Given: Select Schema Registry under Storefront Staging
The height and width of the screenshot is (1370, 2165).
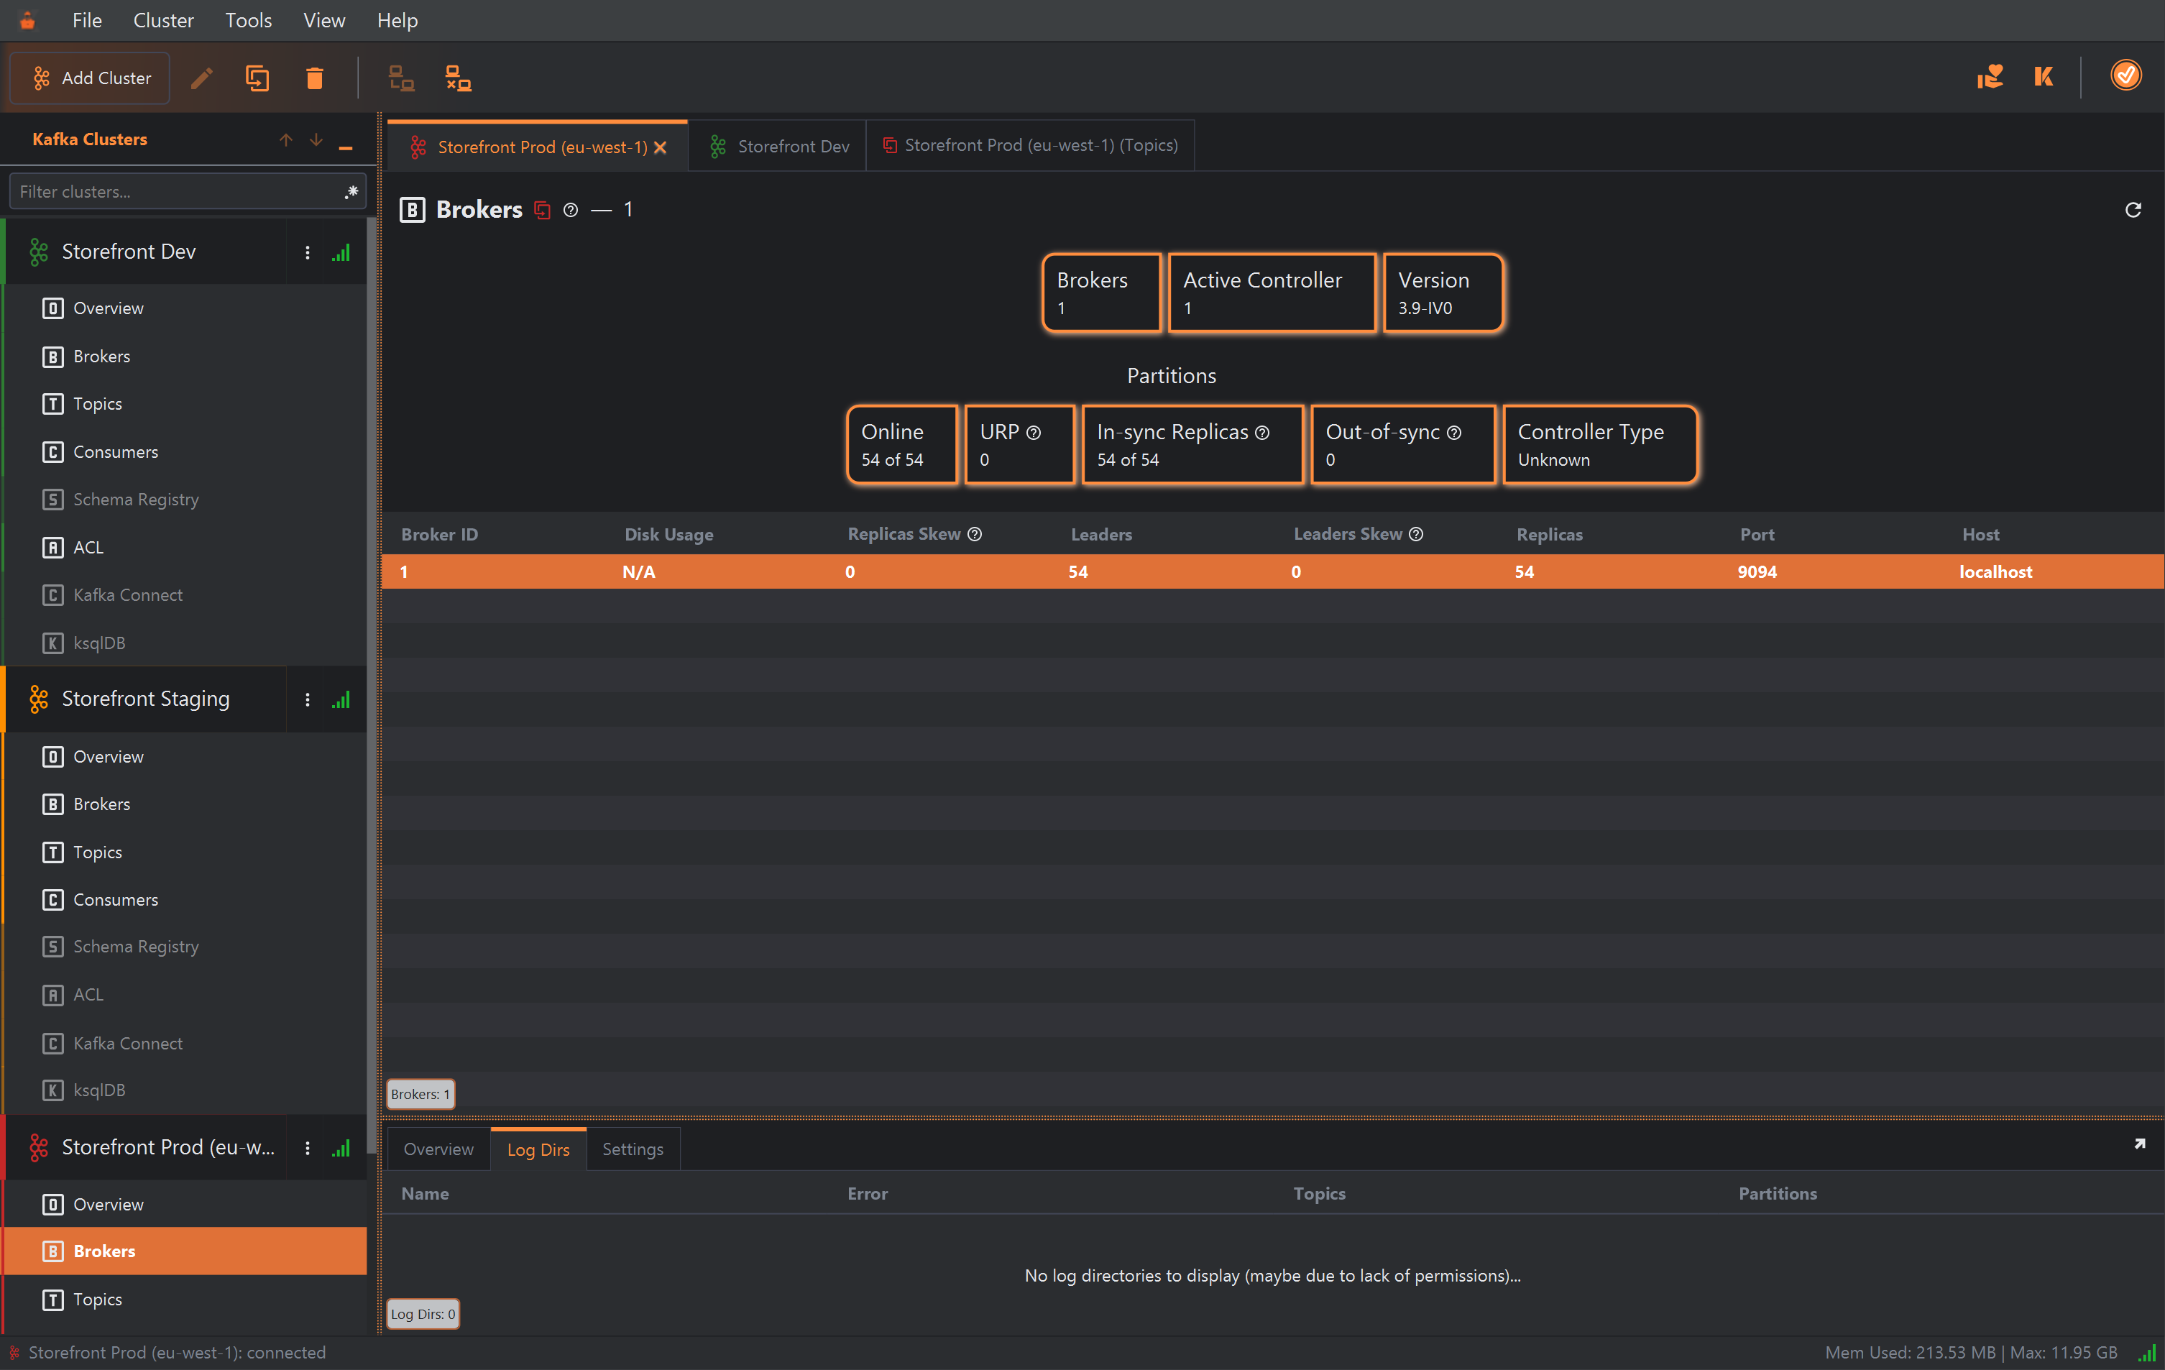Looking at the screenshot, I should point(184,946).
